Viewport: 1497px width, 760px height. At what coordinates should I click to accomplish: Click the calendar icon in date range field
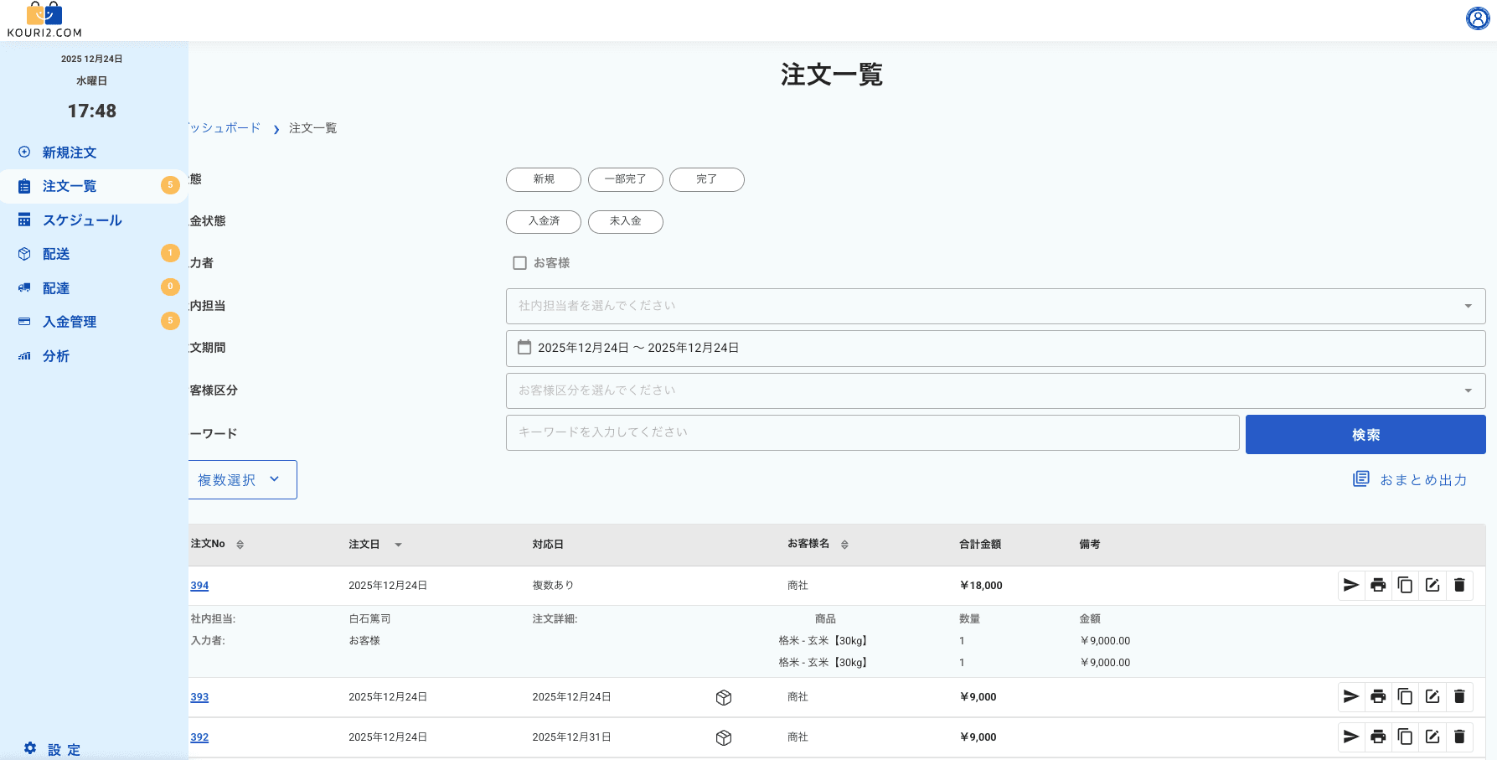[x=524, y=347]
